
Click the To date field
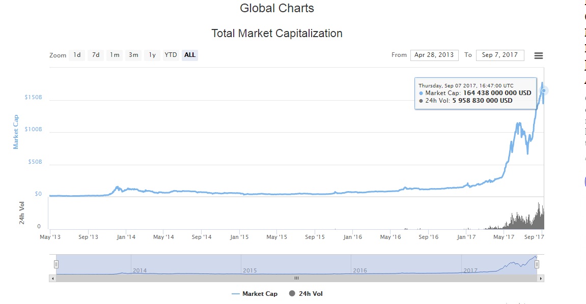click(x=499, y=55)
